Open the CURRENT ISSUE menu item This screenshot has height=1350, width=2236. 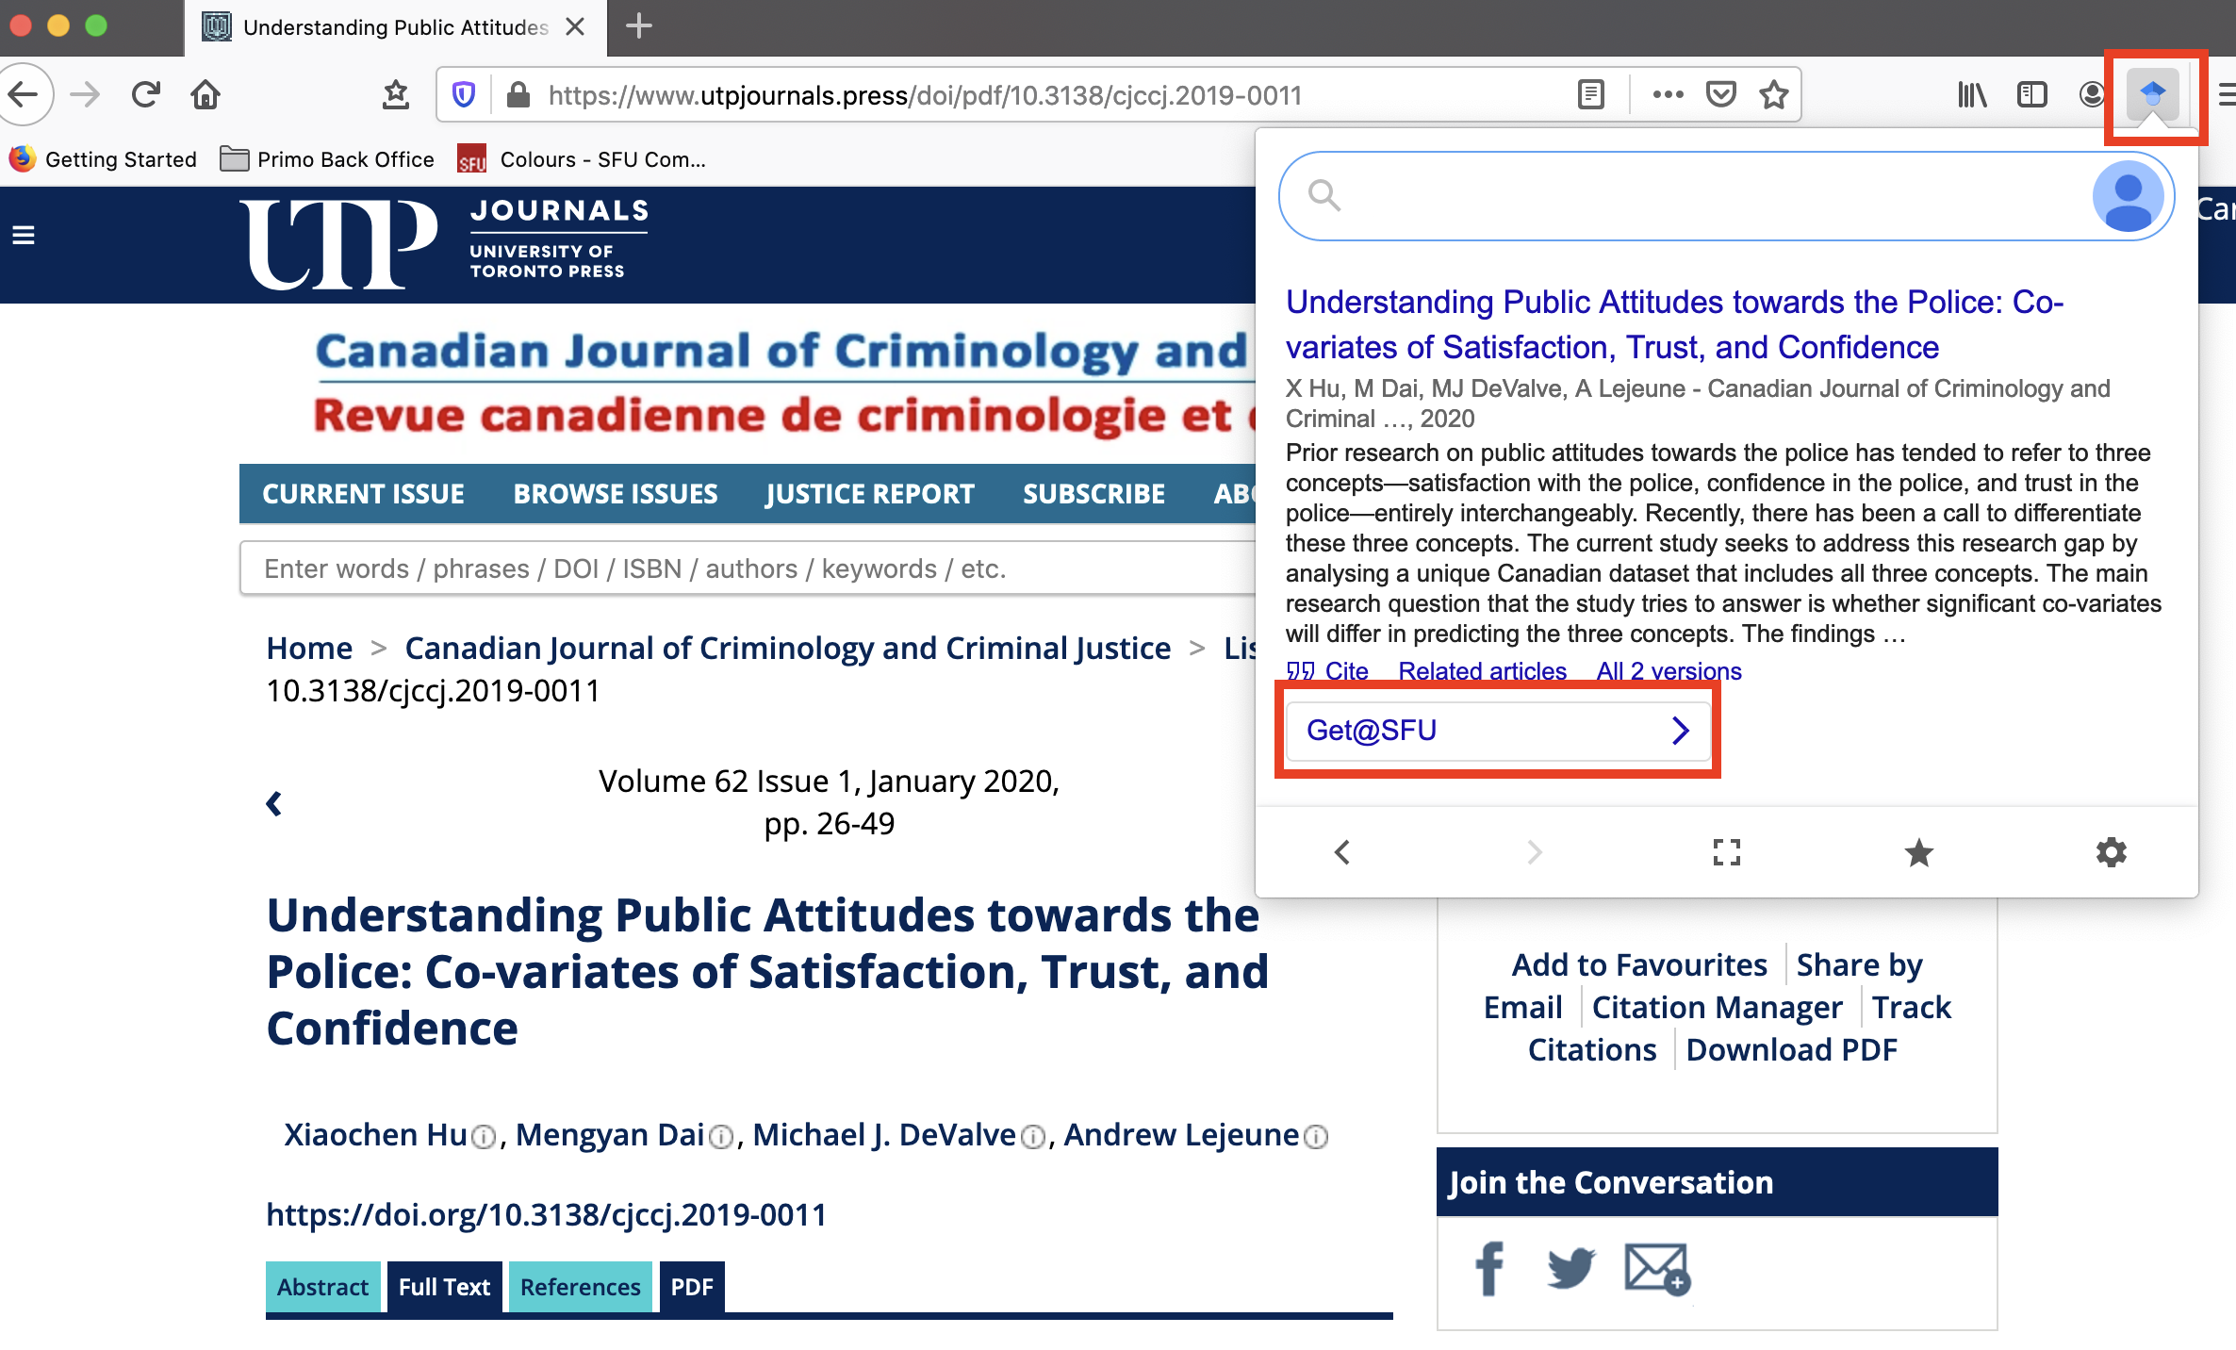tap(363, 494)
